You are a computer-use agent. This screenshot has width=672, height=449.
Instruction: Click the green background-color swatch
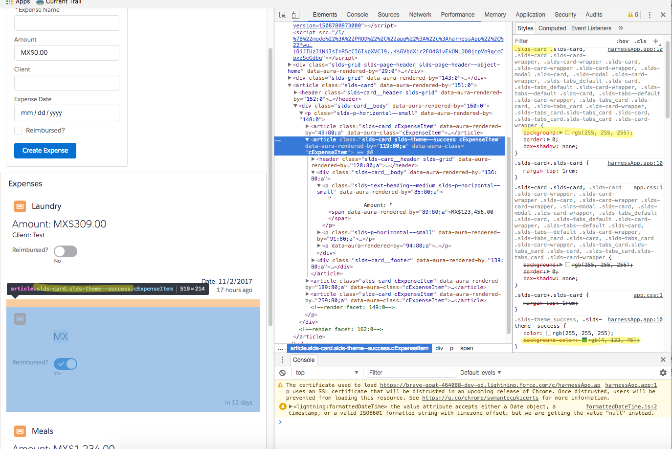(x=584, y=340)
